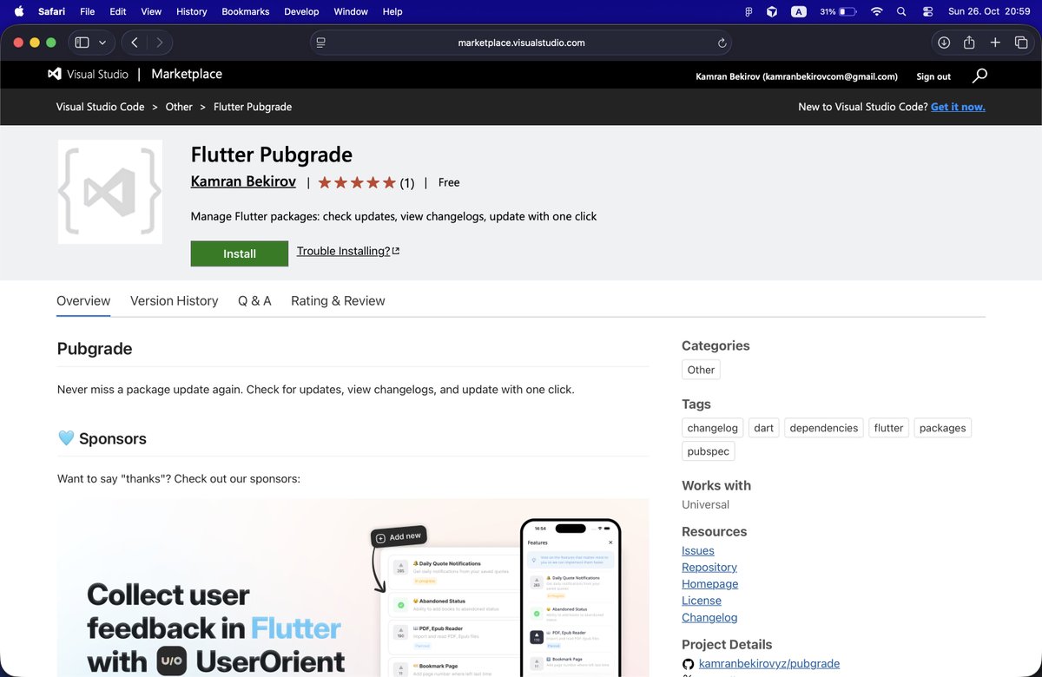1042x677 pixels.
Task: Click the Flutter Pubgrade extension logo
Action: (110, 192)
